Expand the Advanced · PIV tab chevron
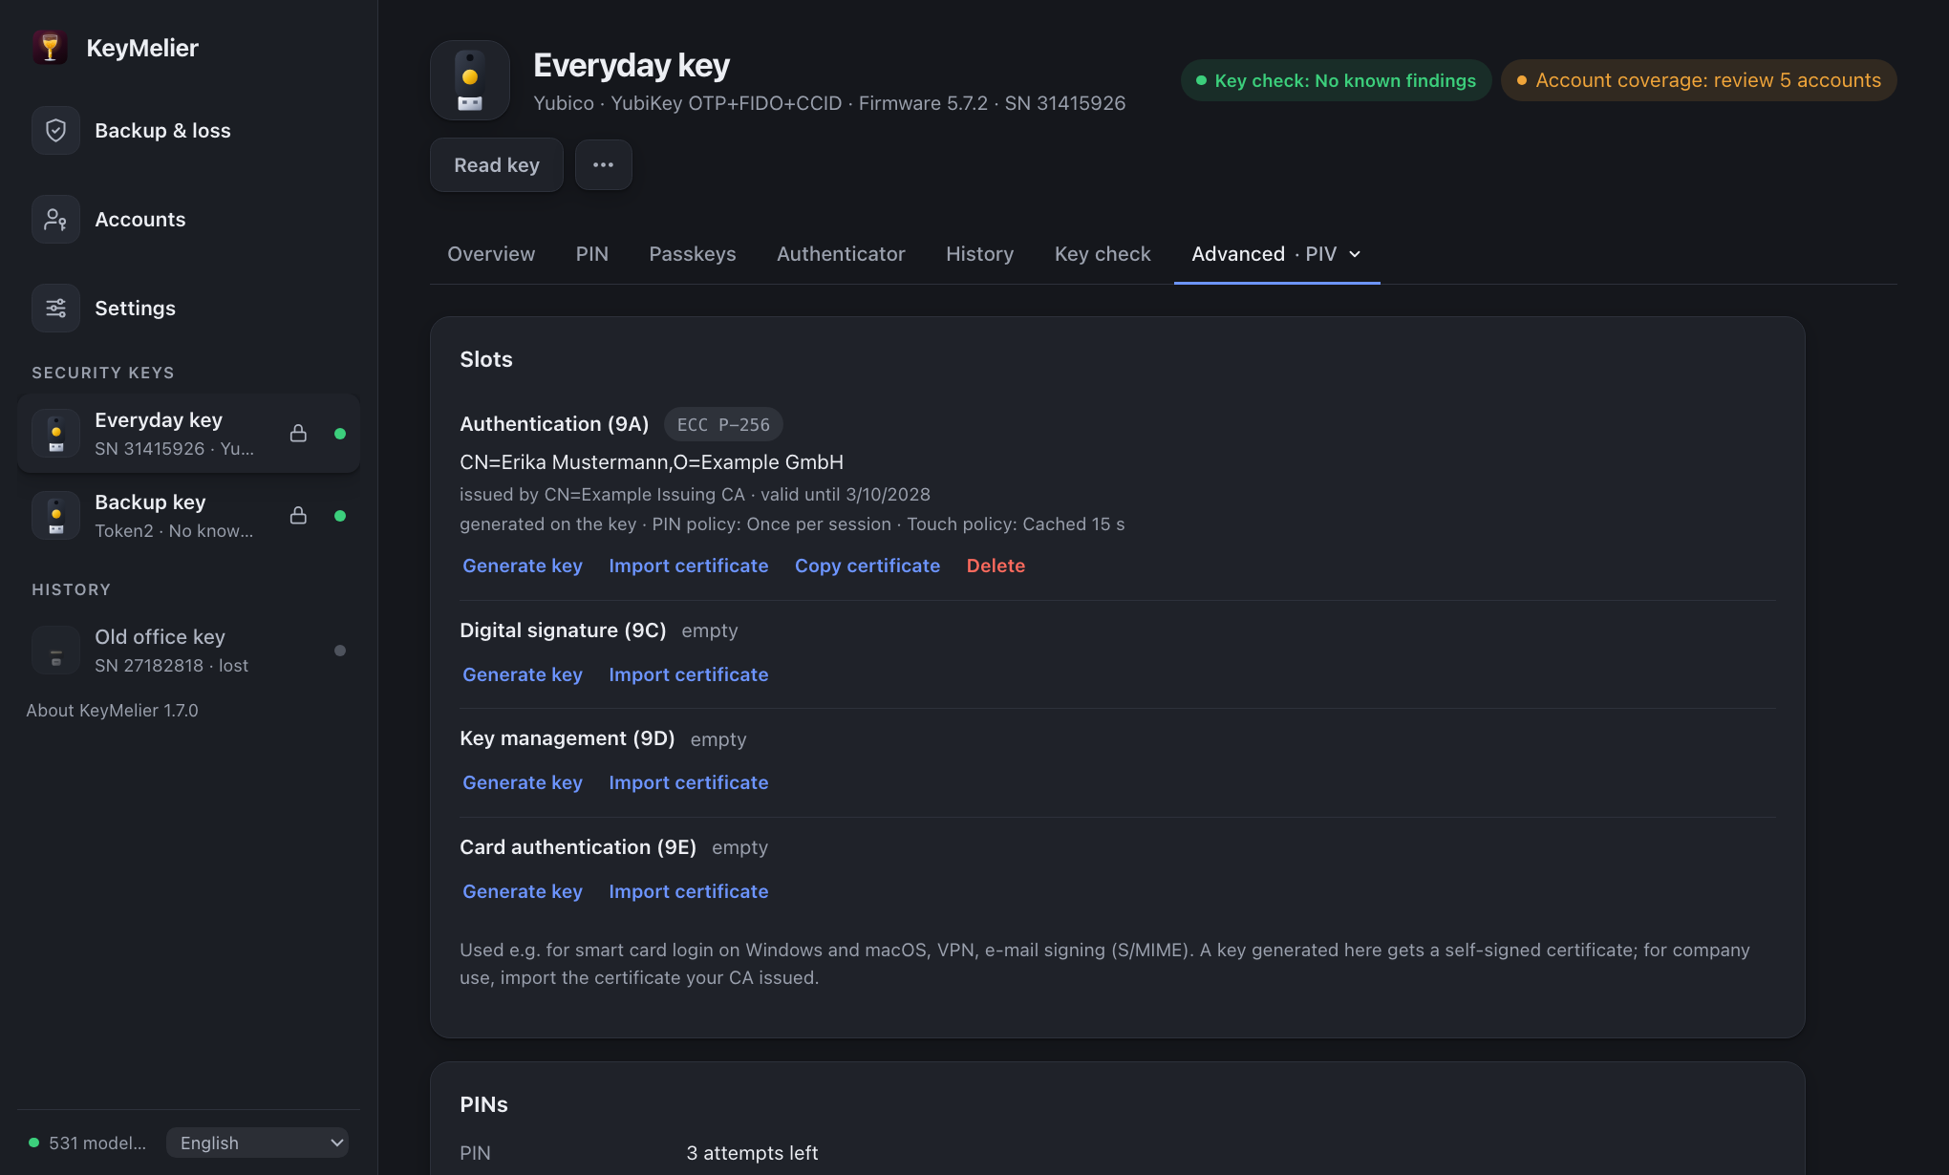 click(1355, 254)
